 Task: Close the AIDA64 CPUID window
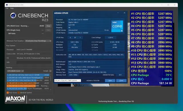point(124,13)
